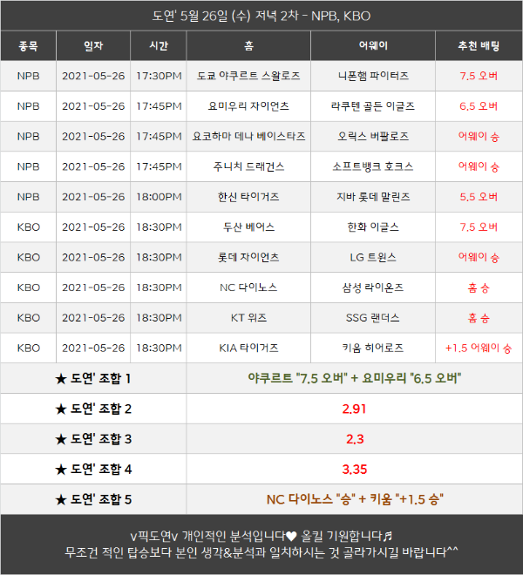The width and height of the screenshot is (523, 575).
Task: Click '어웨이 승' in the Lotte Giants row
Action: click(x=479, y=257)
